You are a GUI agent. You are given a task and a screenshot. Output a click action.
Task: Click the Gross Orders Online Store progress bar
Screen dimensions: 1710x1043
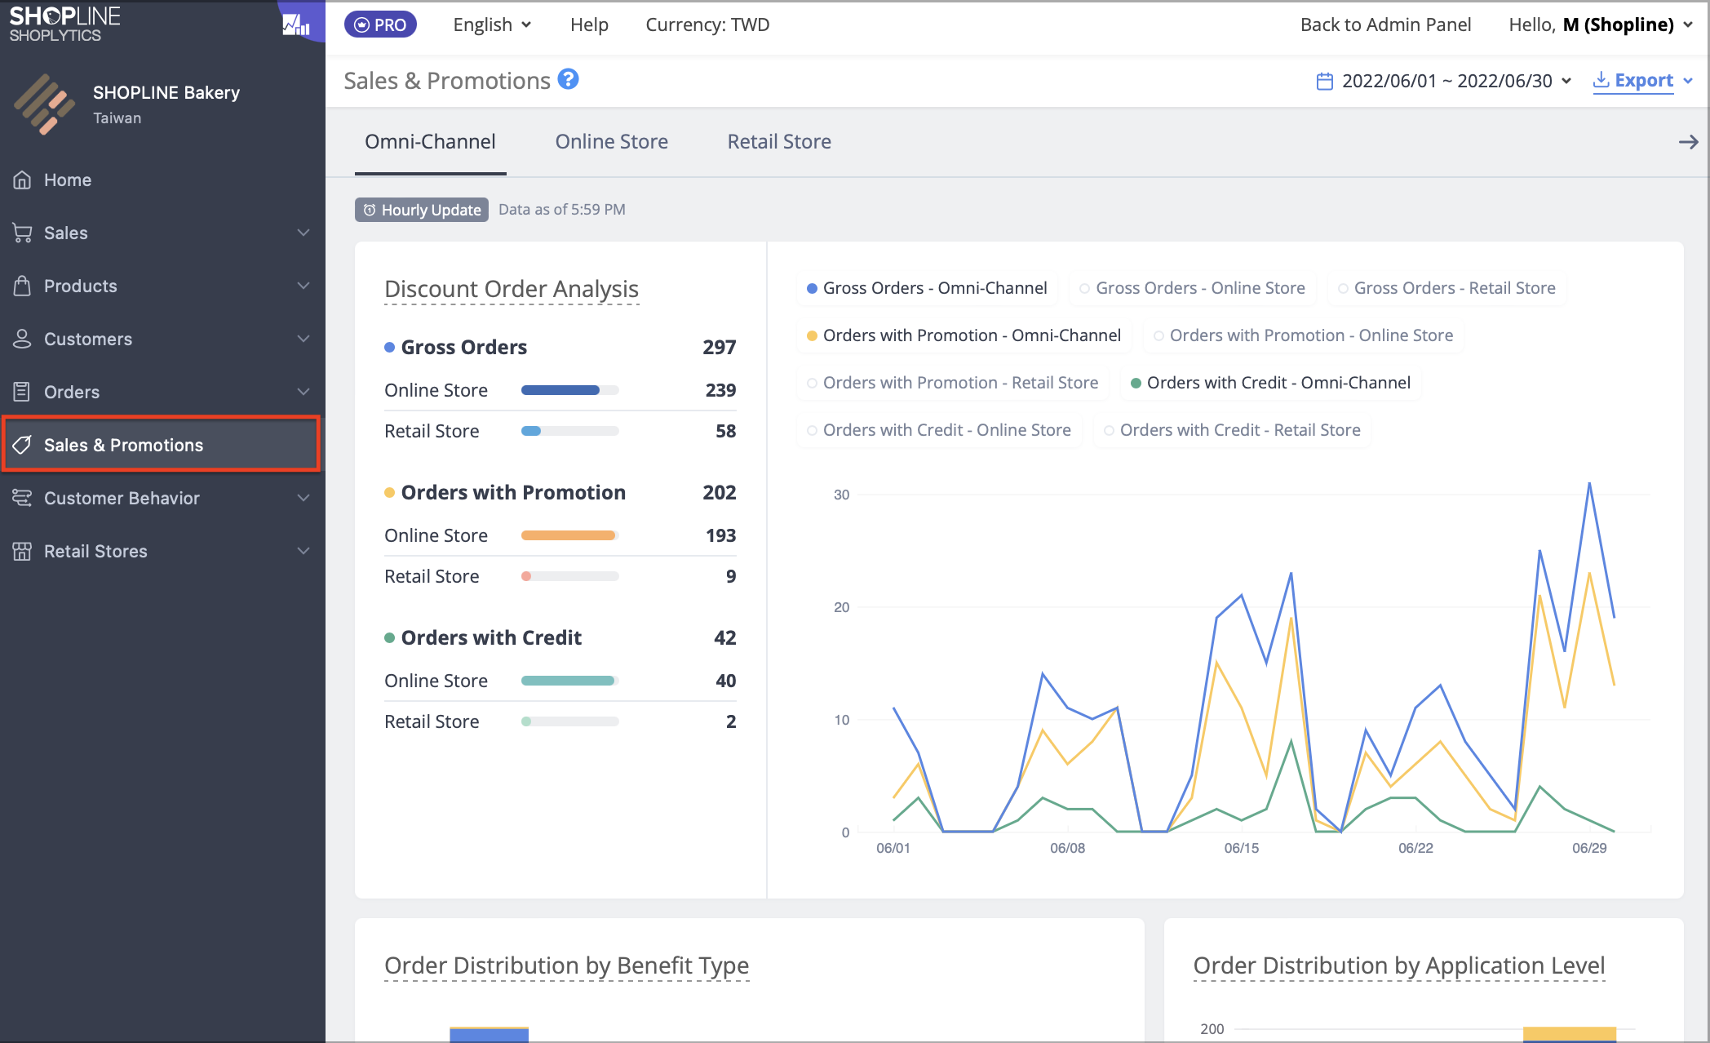[x=569, y=390]
